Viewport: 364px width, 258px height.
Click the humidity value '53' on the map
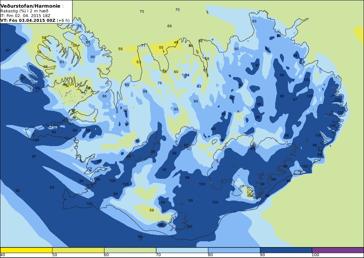click(x=139, y=62)
